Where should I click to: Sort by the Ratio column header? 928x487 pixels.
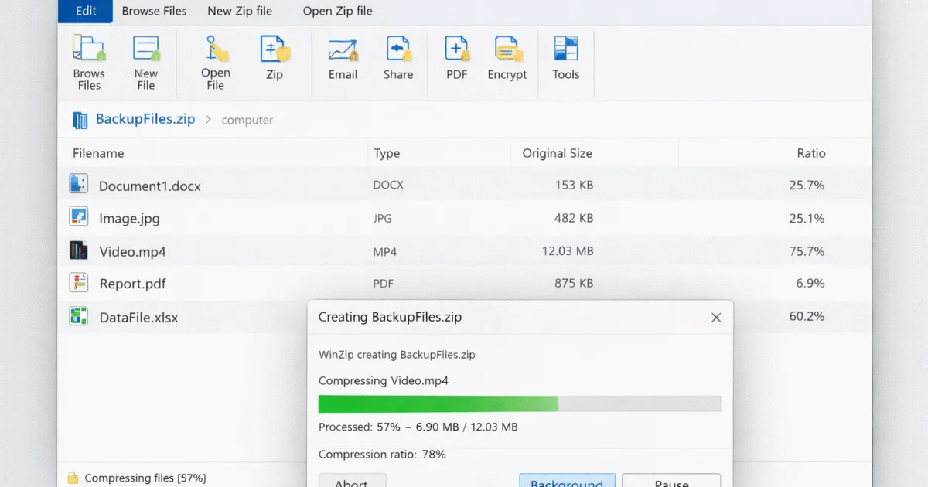[811, 153]
